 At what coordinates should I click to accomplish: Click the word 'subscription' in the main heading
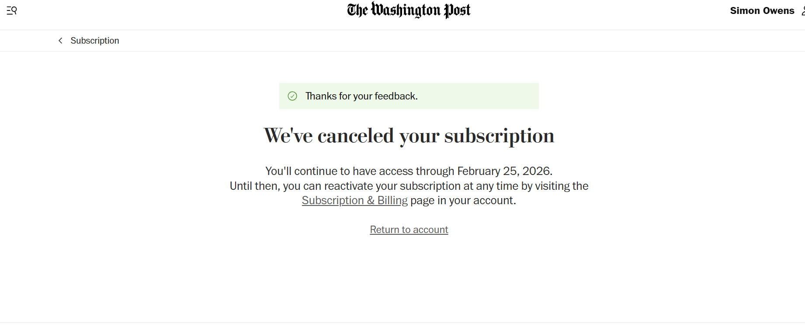pyautogui.click(x=499, y=136)
